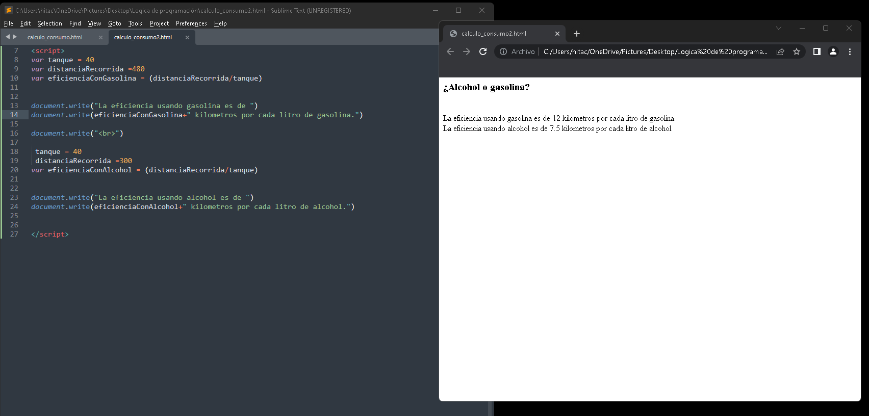Select the calculo_consumo2.html editor tab
This screenshot has height=416, width=869.
143,37
